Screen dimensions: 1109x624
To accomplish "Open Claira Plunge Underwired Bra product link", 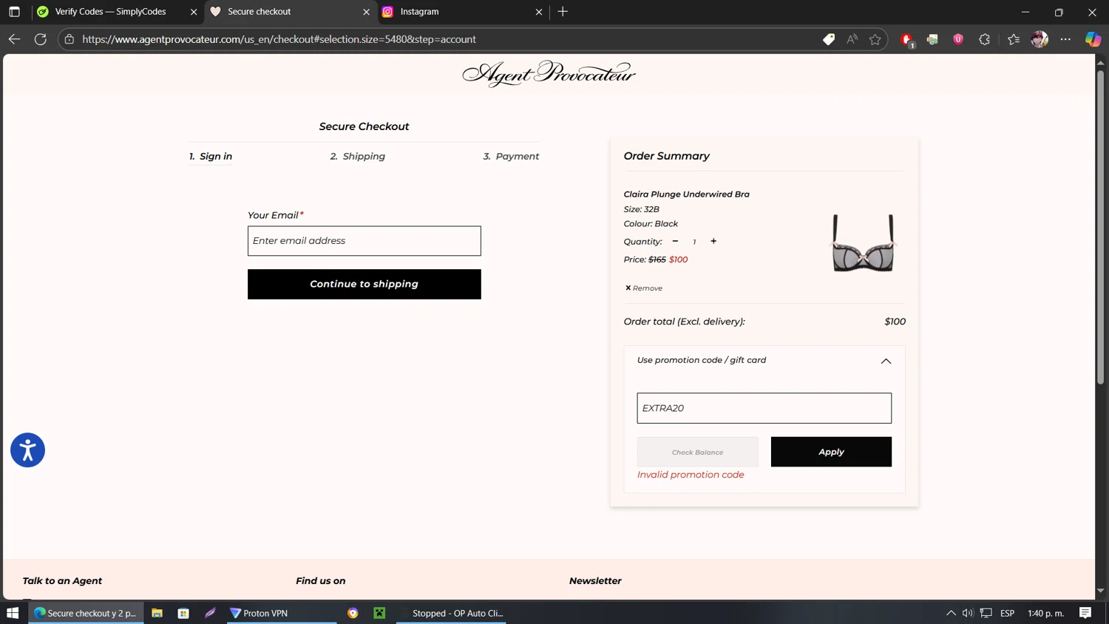I will [686, 194].
